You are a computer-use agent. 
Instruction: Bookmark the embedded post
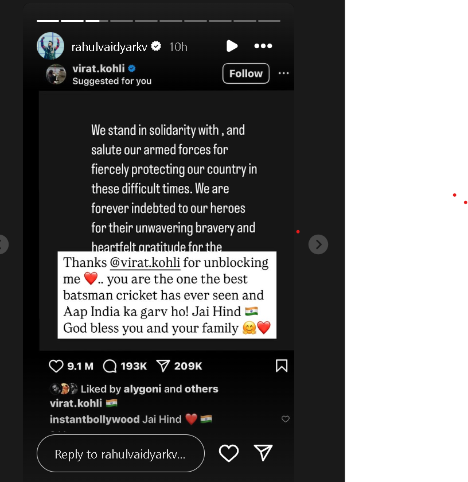pyautogui.click(x=282, y=366)
